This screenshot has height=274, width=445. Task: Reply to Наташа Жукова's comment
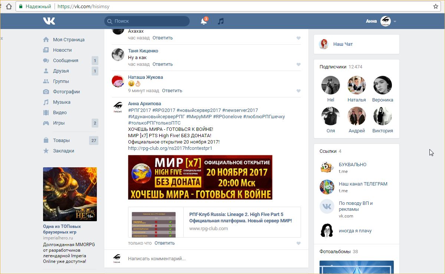coord(172,91)
